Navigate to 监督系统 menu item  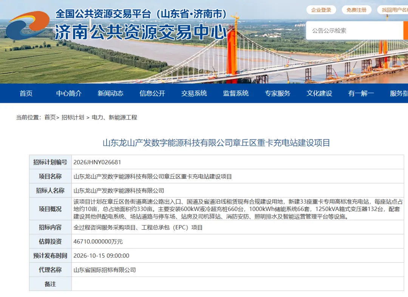(236, 93)
